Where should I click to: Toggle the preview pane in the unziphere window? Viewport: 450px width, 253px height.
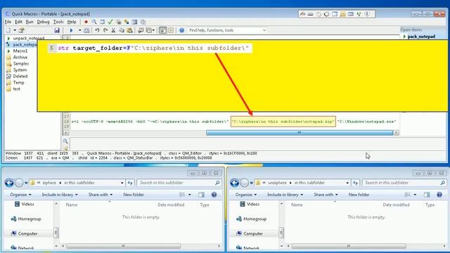[x=427, y=195]
